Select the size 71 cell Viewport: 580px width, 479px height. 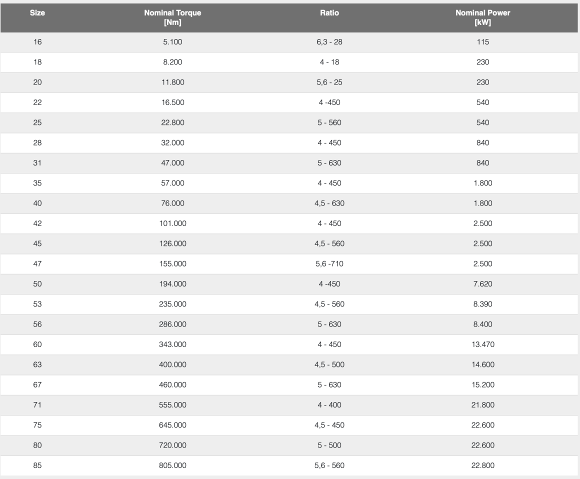[37, 405]
